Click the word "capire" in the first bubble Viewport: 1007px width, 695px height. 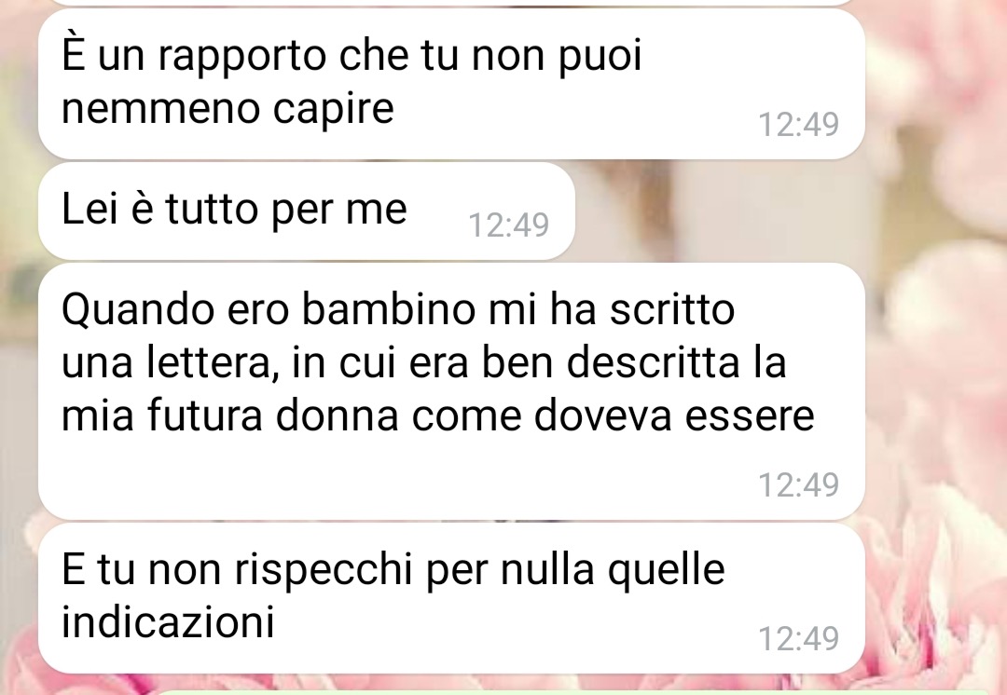[x=333, y=110]
